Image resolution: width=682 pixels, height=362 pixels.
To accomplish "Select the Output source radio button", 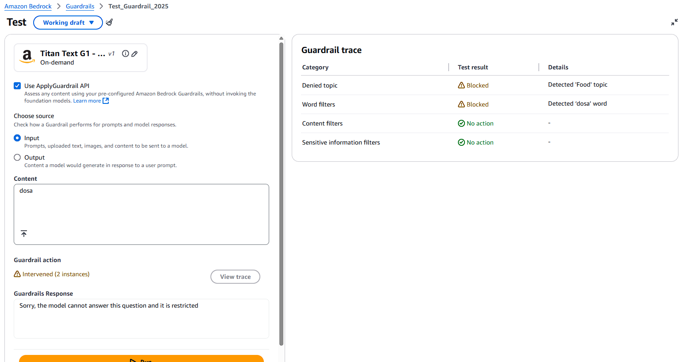I will point(17,157).
